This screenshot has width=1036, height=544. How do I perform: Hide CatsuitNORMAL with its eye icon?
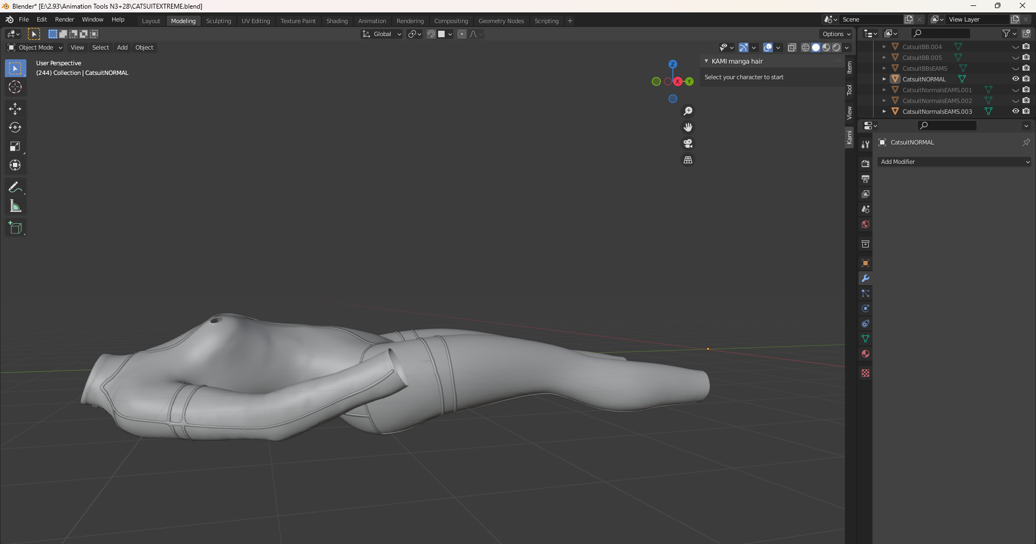pos(1015,79)
